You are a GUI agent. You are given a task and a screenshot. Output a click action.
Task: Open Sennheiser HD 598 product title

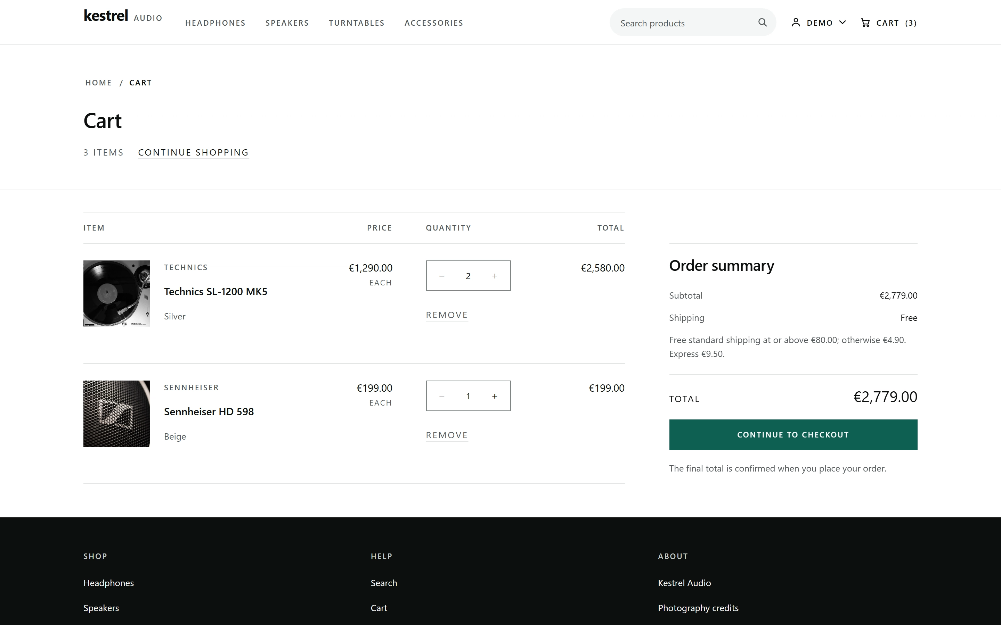(x=209, y=412)
